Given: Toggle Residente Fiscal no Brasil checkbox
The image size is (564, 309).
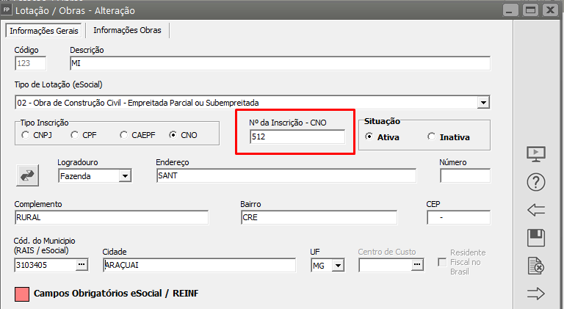Looking at the screenshot, I should (x=442, y=262).
